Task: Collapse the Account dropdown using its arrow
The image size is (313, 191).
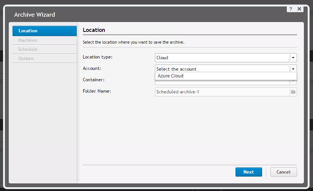Action: pyautogui.click(x=293, y=69)
